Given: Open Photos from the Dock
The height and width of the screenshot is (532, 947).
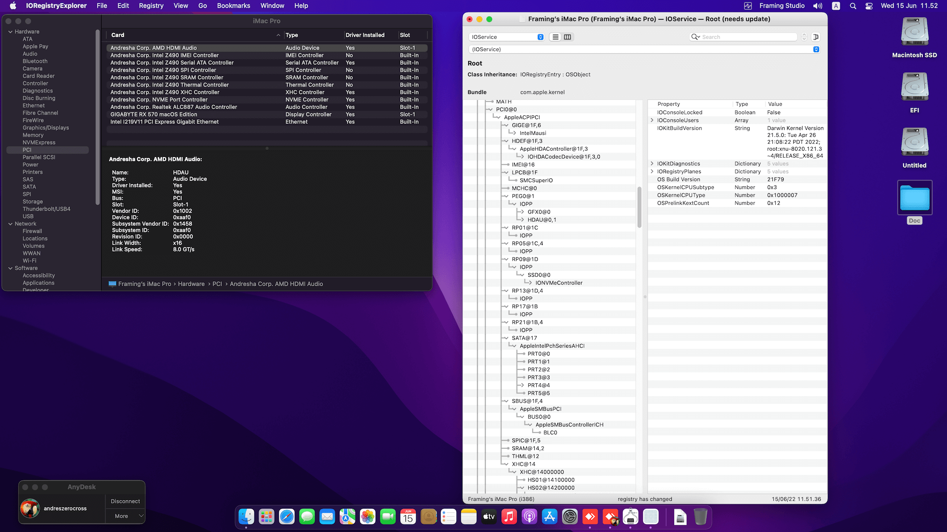Looking at the screenshot, I should 367,517.
